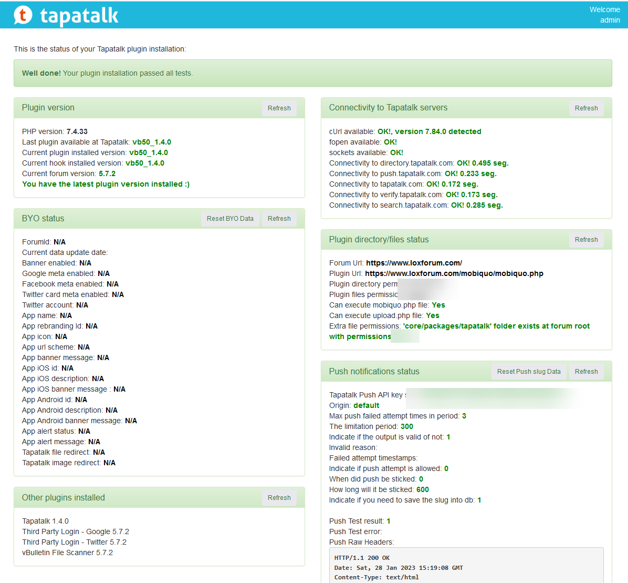628x583 pixels.
Task: Refresh Plugin directory/files status panel
Action: click(587, 240)
